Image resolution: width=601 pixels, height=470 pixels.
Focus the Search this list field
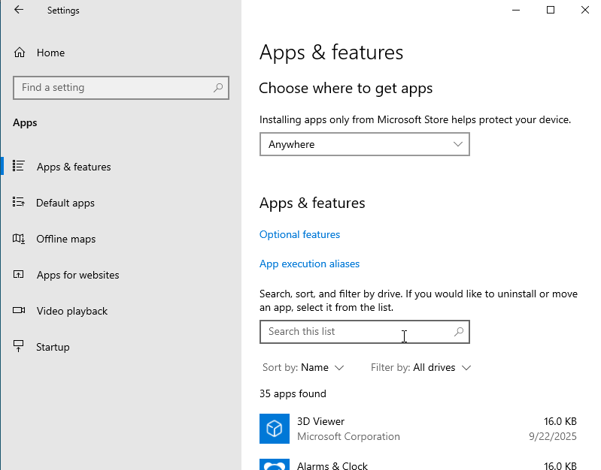354,332
